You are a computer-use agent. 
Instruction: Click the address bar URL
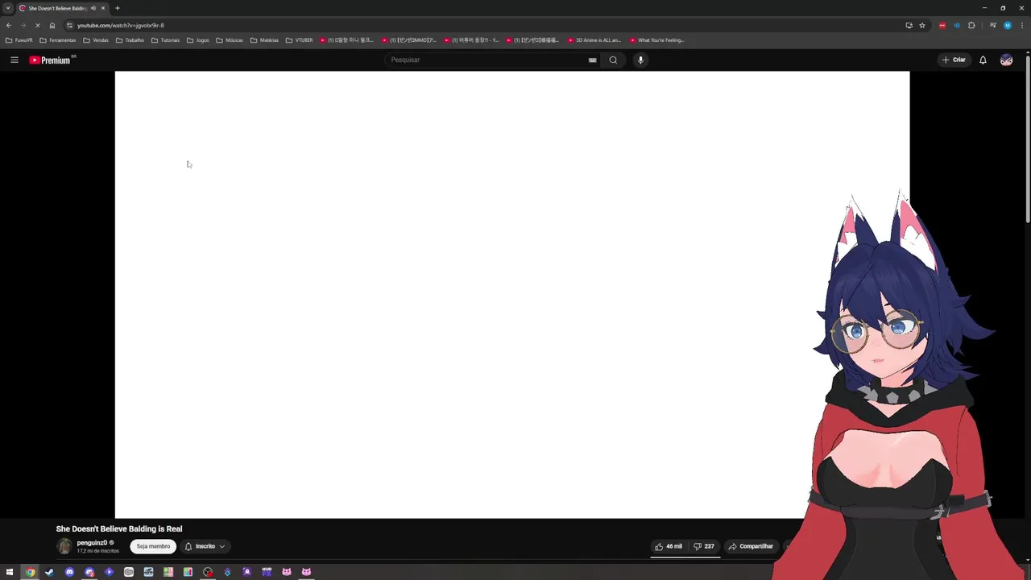click(x=121, y=25)
